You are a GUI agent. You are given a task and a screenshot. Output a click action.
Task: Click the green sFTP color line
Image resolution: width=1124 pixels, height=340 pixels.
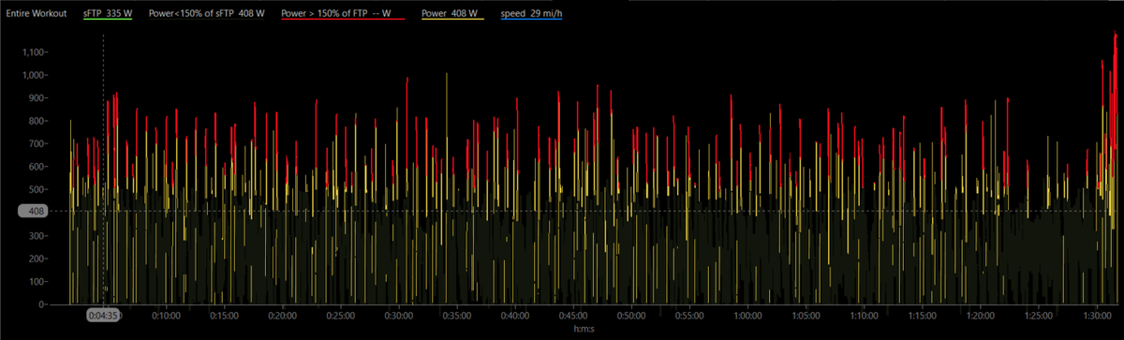tap(107, 22)
